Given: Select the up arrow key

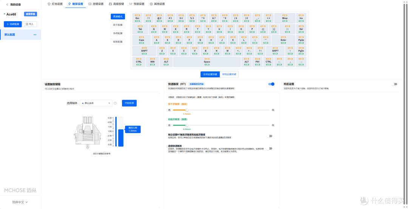Looking at the screenshot, I should click(x=290, y=51).
